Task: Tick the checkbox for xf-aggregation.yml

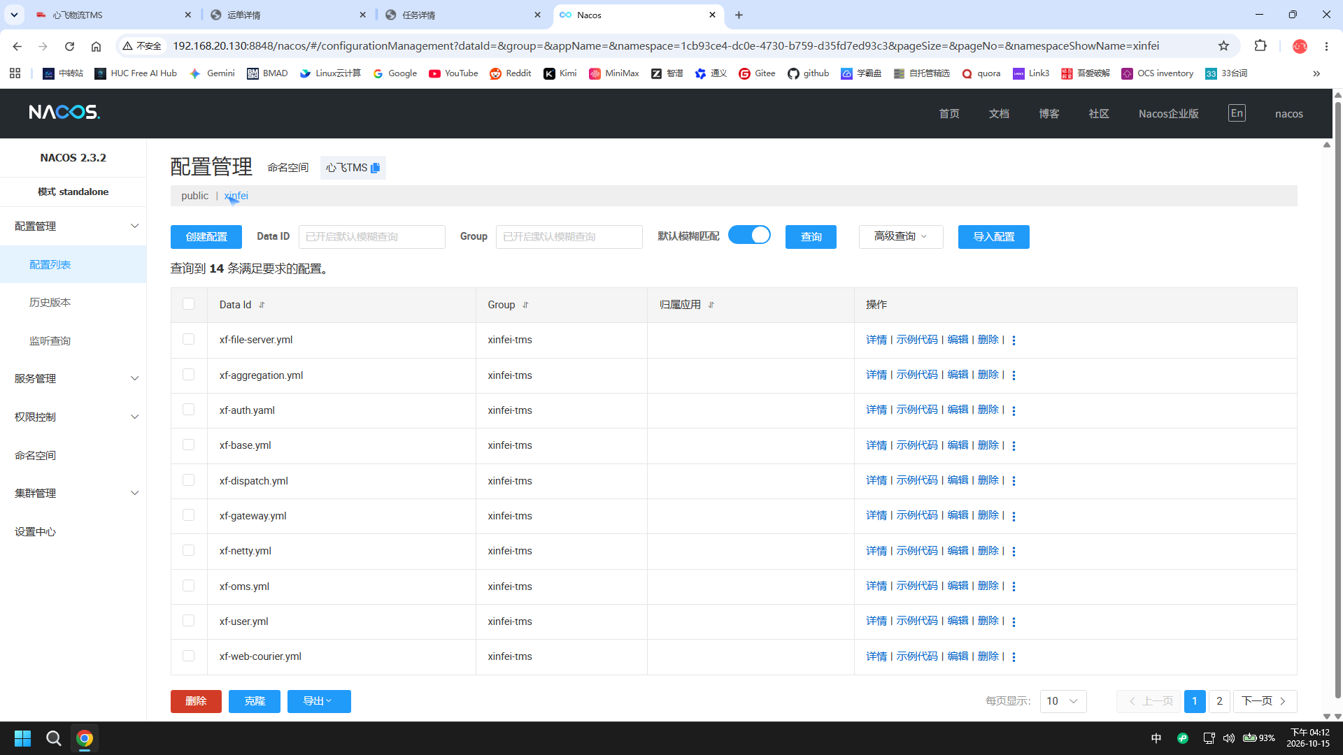Action: [x=188, y=375]
